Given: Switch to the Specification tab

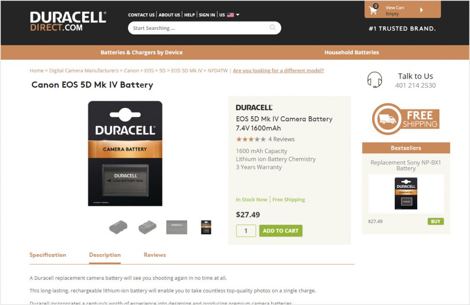Looking at the screenshot, I should [48, 255].
